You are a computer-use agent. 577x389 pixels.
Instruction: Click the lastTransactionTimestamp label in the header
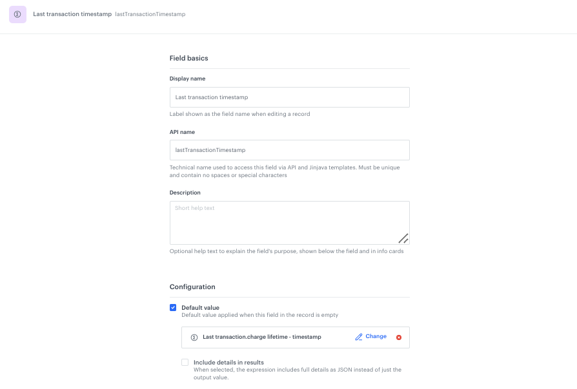[x=149, y=14]
